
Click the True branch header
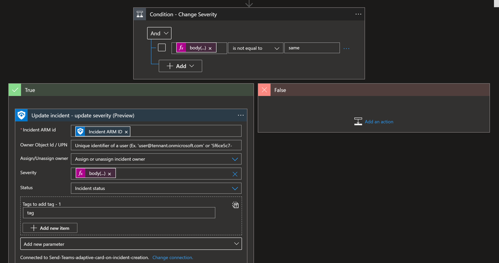[131, 90]
